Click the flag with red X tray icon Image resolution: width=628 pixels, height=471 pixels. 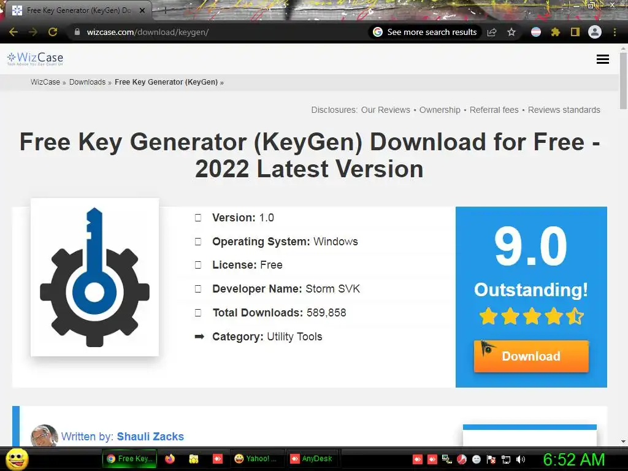(491, 459)
